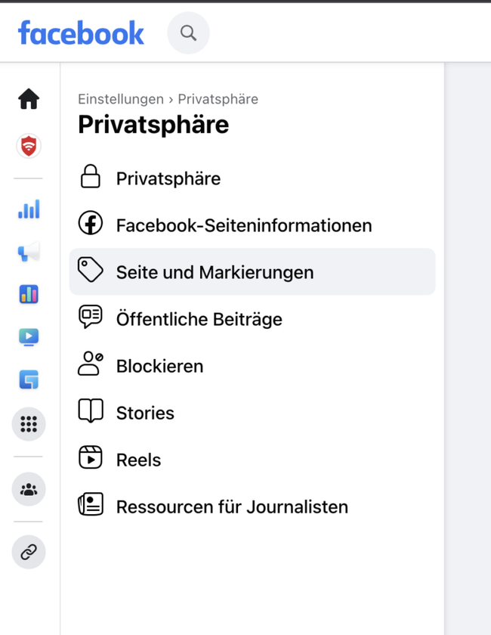This screenshot has height=635, width=491.
Task: Open Facebook search
Action: 188,33
